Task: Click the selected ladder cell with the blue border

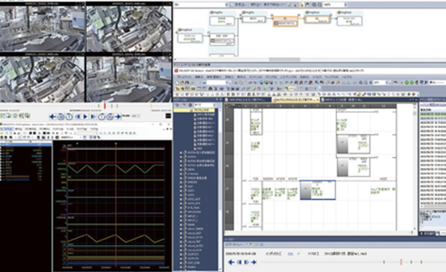Action: tap(318, 191)
